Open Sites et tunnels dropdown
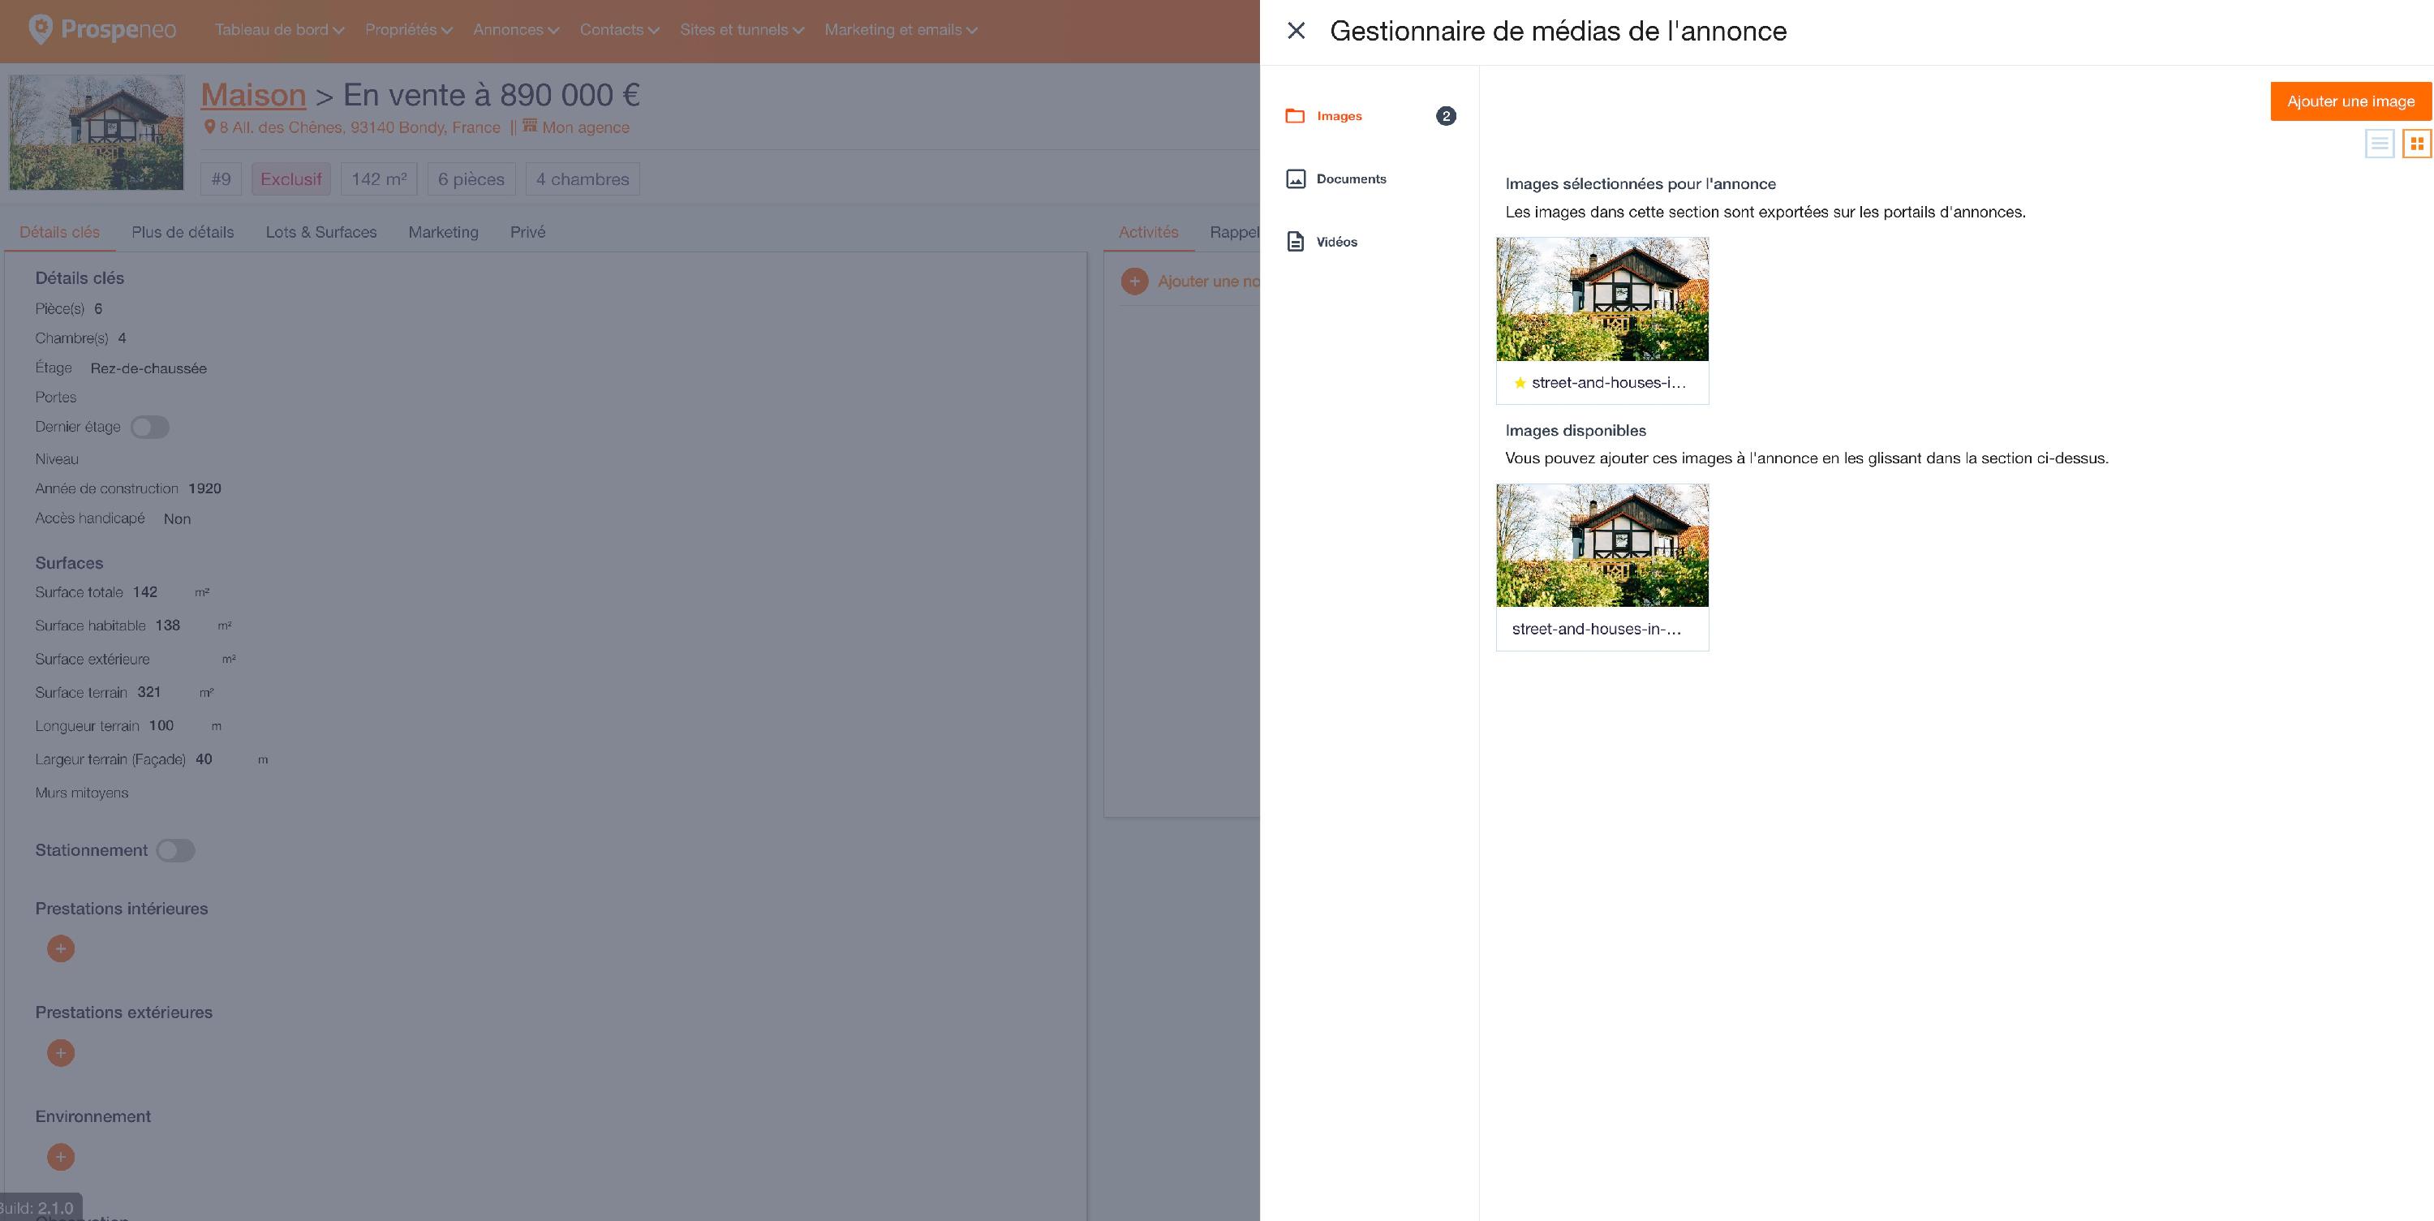 point(742,30)
